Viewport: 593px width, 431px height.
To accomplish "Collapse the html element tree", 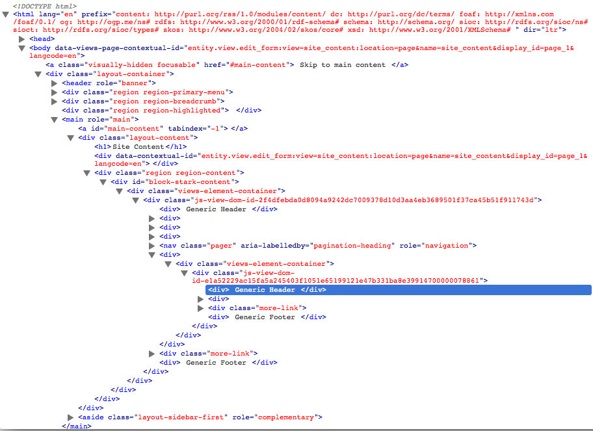I will click(5, 14).
